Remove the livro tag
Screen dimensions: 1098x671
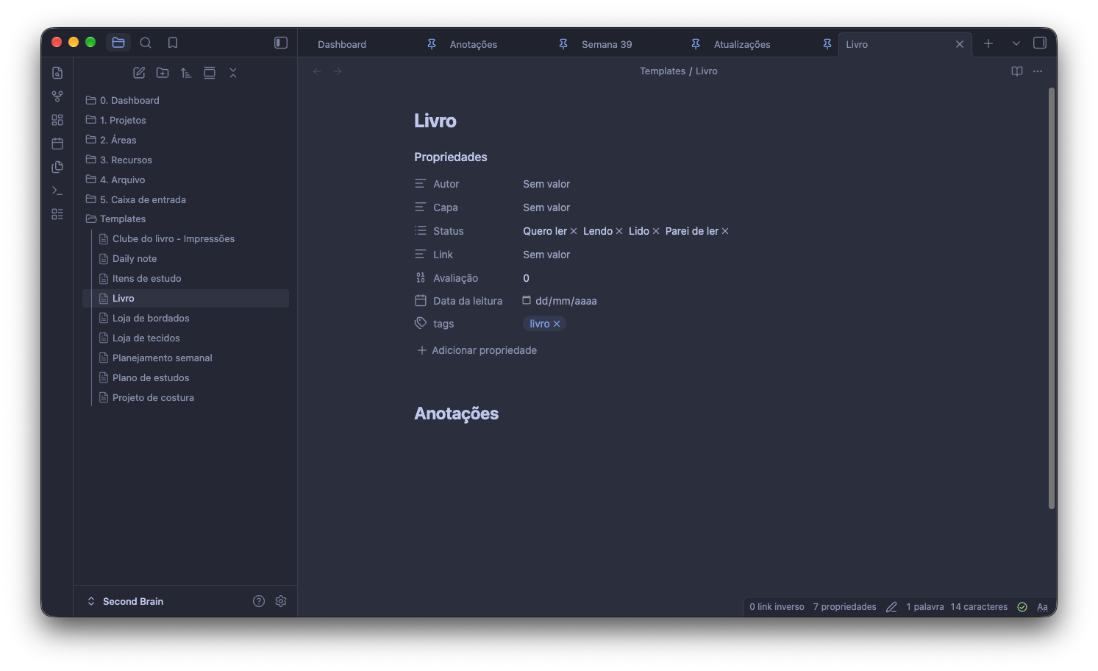pyautogui.click(x=557, y=324)
